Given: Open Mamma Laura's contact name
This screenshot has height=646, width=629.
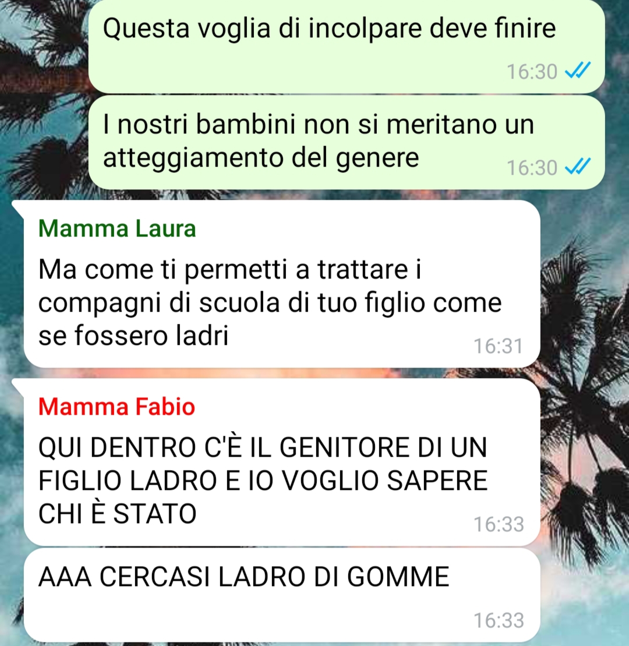Looking at the screenshot, I should coord(117,228).
